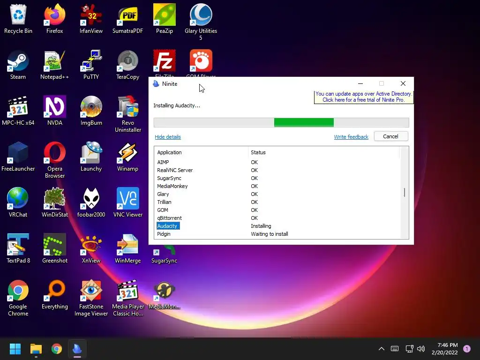480x360 pixels.
Task: Select the GOM Player desktop icon
Action: point(201,63)
